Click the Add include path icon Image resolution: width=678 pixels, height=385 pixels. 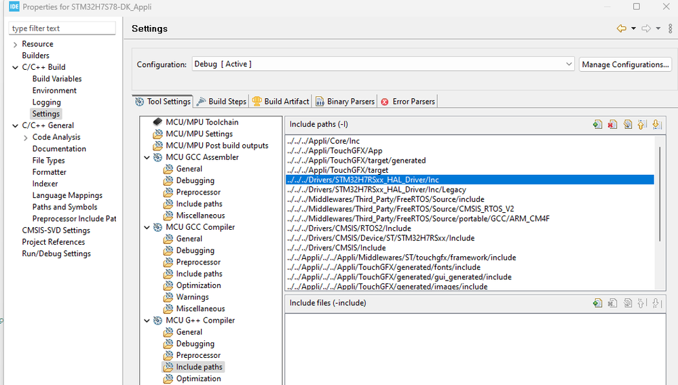click(x=597, y=124)
